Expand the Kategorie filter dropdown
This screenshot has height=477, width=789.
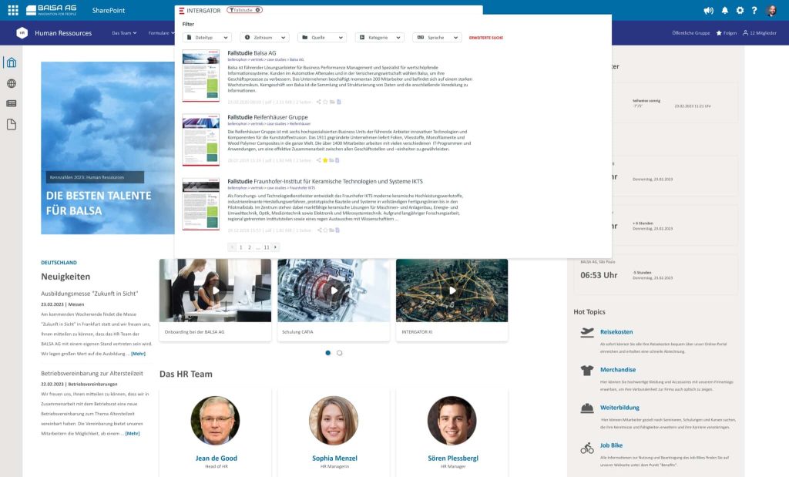[379, 37]
